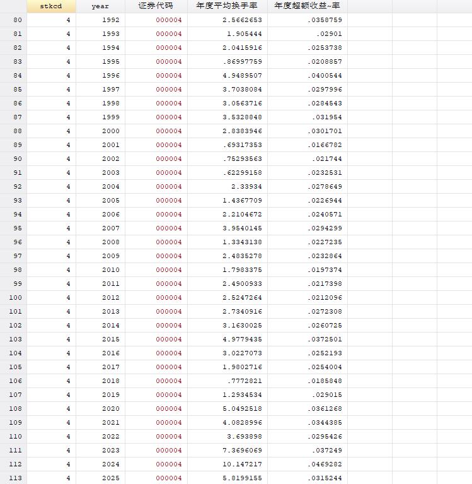Click excess return value .02901

pyautogui.click(x=308, y=34)
